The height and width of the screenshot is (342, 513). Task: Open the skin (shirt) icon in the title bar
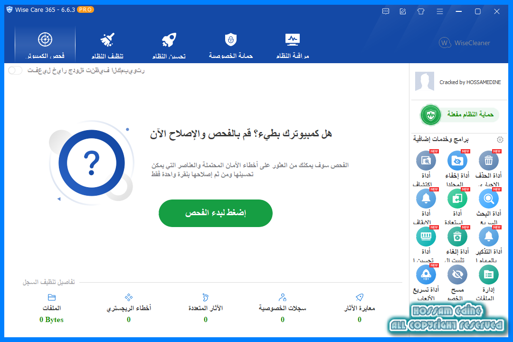coord(421,11)
